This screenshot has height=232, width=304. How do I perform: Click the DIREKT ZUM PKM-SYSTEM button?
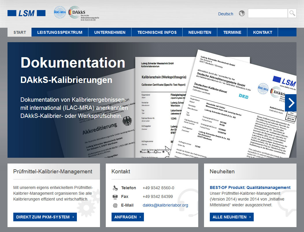point(45,217)
